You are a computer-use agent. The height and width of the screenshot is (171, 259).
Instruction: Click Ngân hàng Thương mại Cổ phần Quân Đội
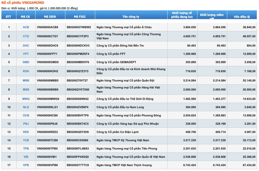point(125,80)
